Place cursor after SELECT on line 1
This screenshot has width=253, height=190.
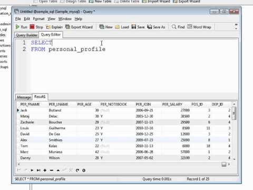coord(52,43)
